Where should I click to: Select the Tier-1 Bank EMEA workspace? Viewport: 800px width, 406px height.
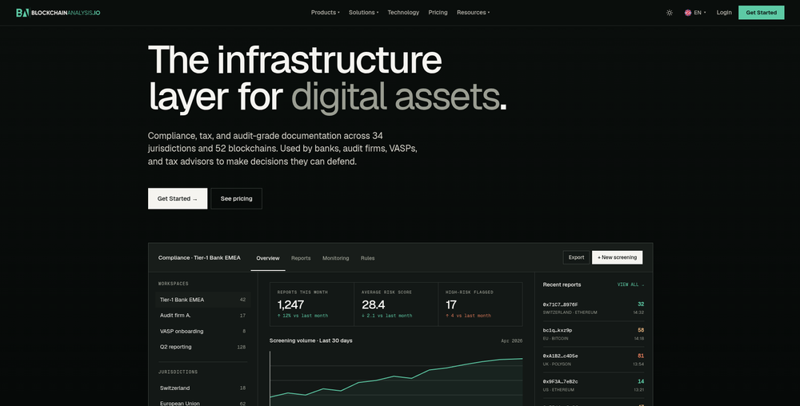(x=202, y=300)
